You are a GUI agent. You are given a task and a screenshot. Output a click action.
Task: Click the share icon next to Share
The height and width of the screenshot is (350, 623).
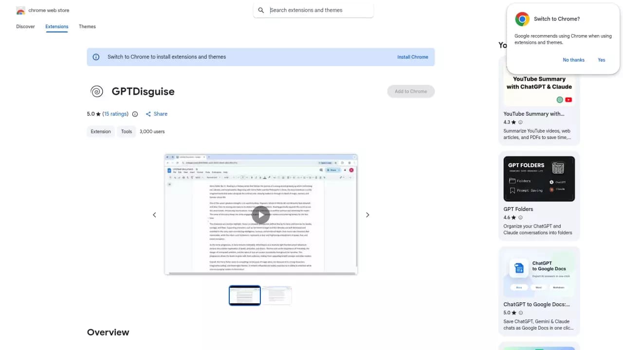tap(148, 114)
